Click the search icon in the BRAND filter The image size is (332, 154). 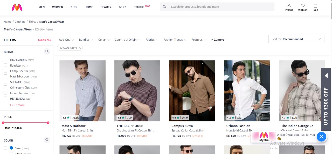tap(47, 51)
